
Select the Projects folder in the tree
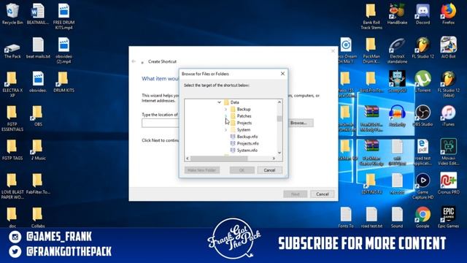(242, 123)
